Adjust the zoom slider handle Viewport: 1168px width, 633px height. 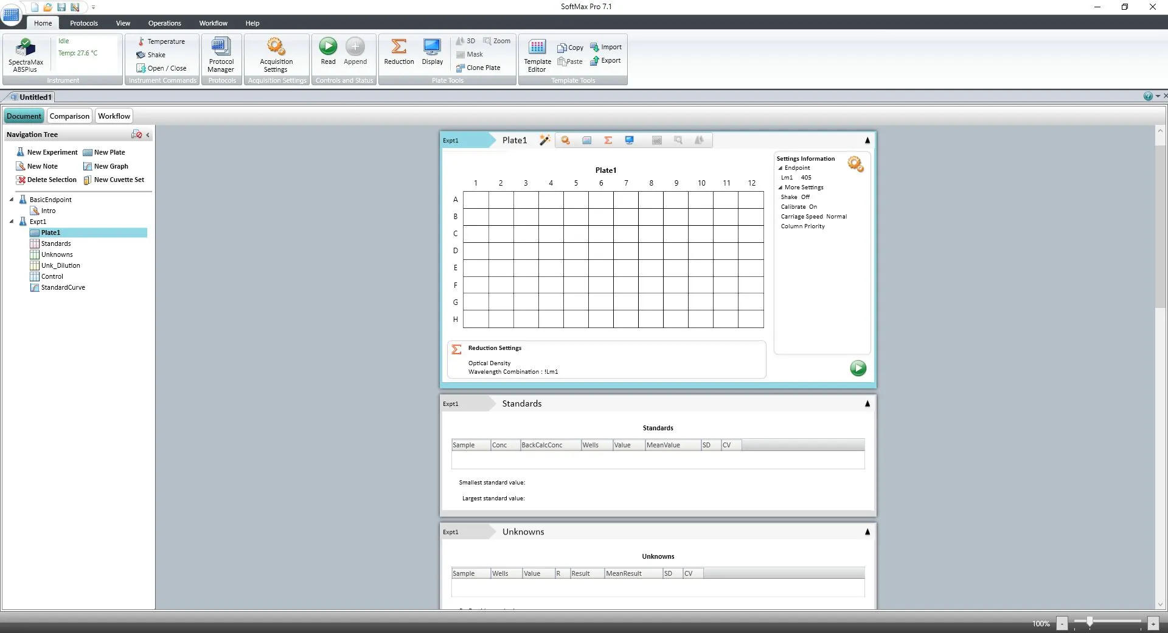(x=1090, y=622)
